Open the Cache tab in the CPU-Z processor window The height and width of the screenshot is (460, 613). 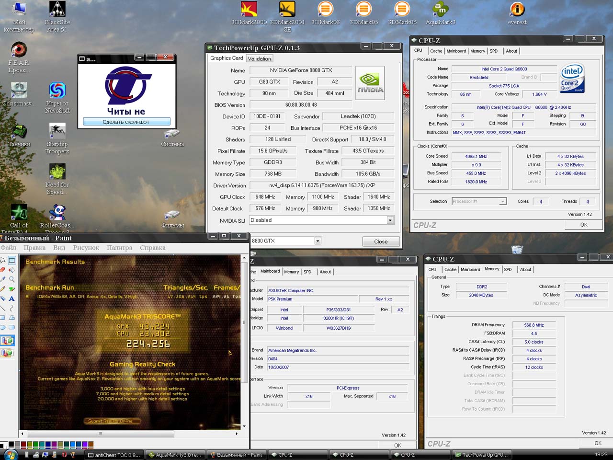click(436, 51)
